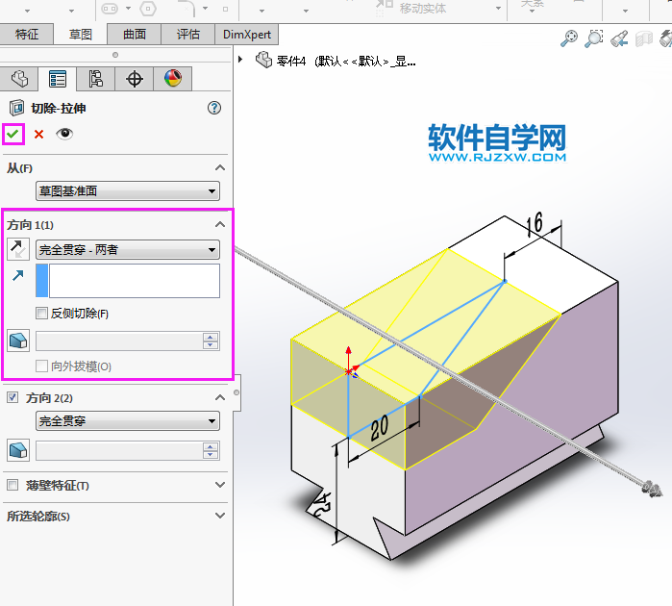672x606 pixels.
Task: Switch to the 草图 tab
Action: (80, 34)
